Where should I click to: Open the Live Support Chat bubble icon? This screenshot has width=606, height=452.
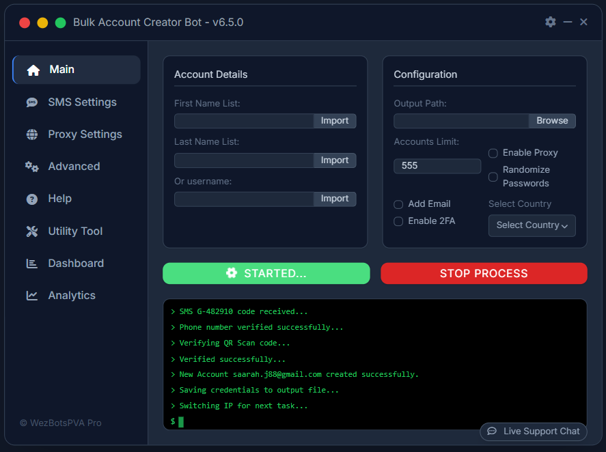493,432
